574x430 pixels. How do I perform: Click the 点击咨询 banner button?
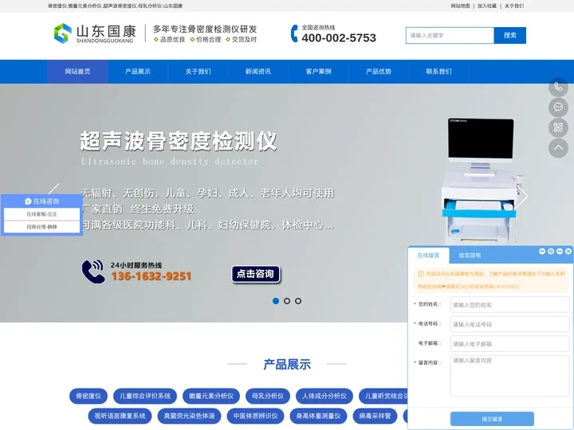tap(256, 274)
